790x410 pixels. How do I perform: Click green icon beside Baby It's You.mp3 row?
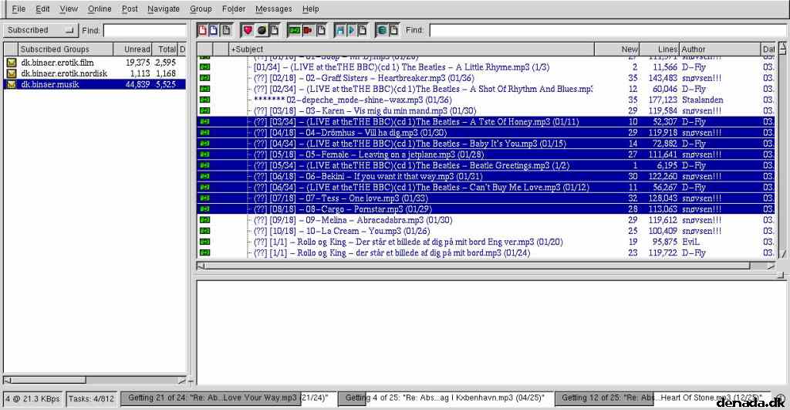tap(205, 143)
